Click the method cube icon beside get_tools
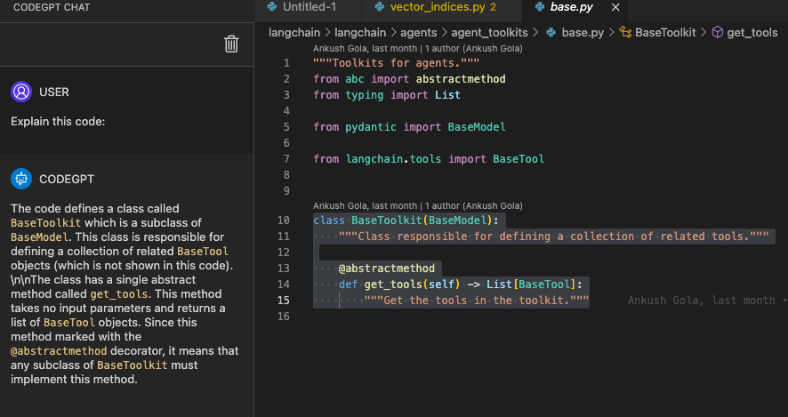788x417 pixels. 718,33
